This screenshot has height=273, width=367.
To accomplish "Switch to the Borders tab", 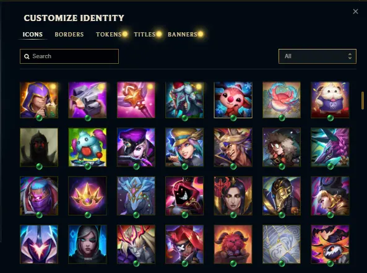I will [69, 35].
